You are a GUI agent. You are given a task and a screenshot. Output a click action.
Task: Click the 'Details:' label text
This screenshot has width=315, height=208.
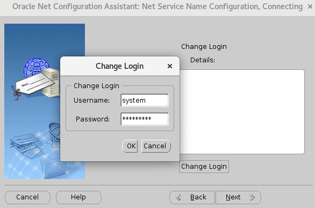[203, 60]
